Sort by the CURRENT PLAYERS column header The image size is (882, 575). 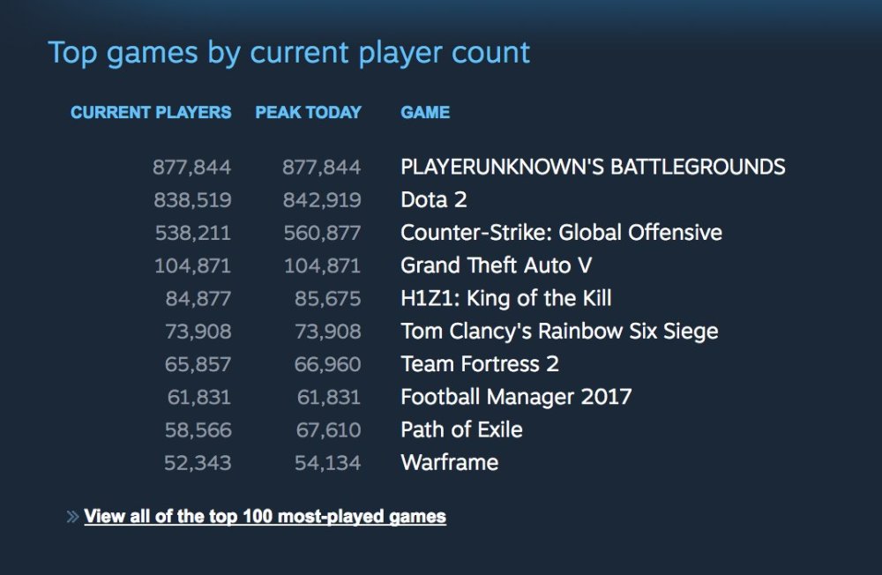pos(150,112)
